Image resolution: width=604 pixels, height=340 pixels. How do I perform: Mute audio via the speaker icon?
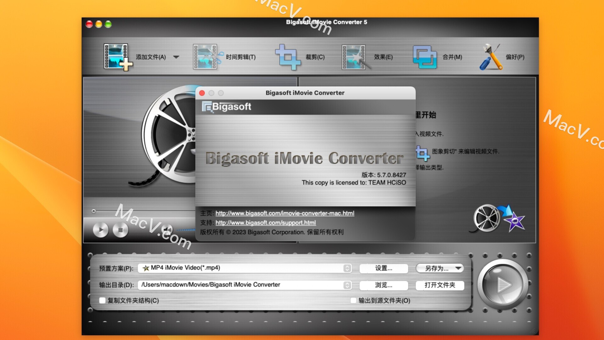[x=168, y=230]
